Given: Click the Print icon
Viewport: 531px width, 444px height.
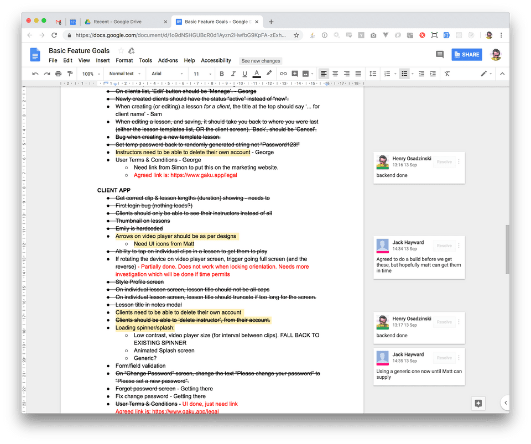Looking at the screenshot, I should point(58,74).
